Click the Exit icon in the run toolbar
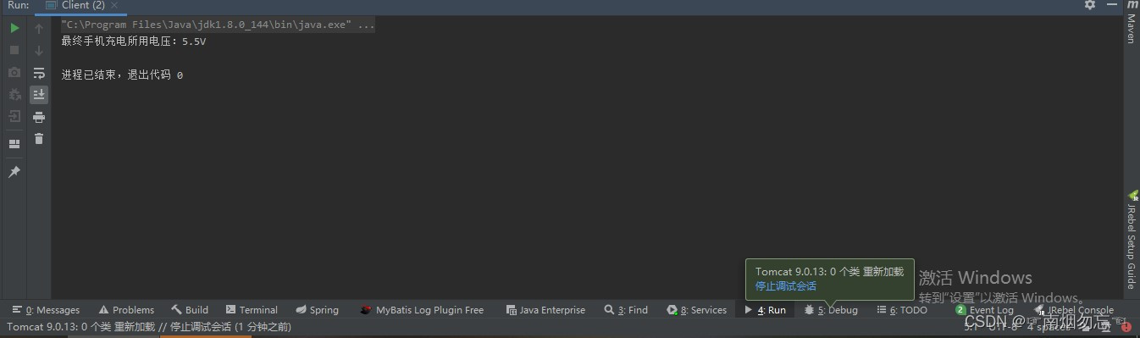Viewport: 1140px width, 338px height. [x=14, y=116]
